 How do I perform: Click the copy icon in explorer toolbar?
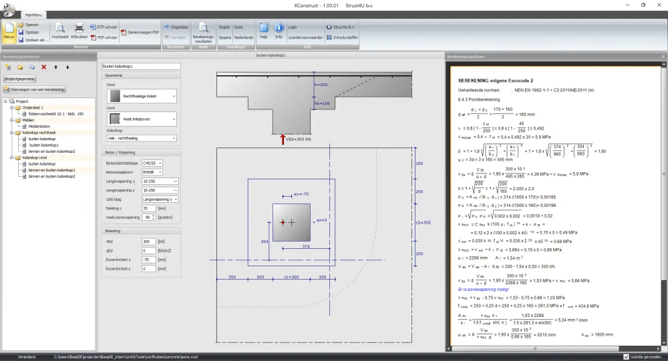click(x=32, y=67)
